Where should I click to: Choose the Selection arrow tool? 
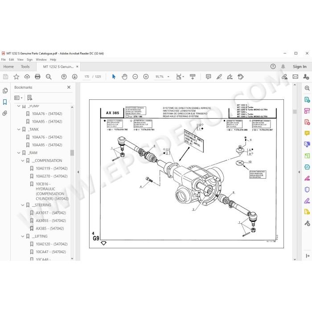[114, 77]
